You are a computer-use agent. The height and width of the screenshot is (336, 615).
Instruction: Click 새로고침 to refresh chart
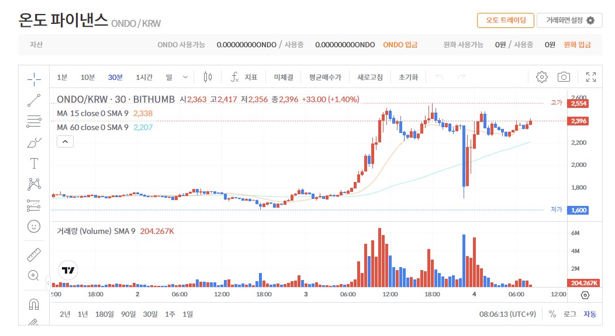coord(370,78)
